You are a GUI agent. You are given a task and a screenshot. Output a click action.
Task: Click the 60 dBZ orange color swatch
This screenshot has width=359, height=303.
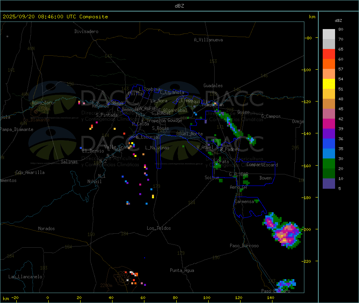click(x=329, y=64)
